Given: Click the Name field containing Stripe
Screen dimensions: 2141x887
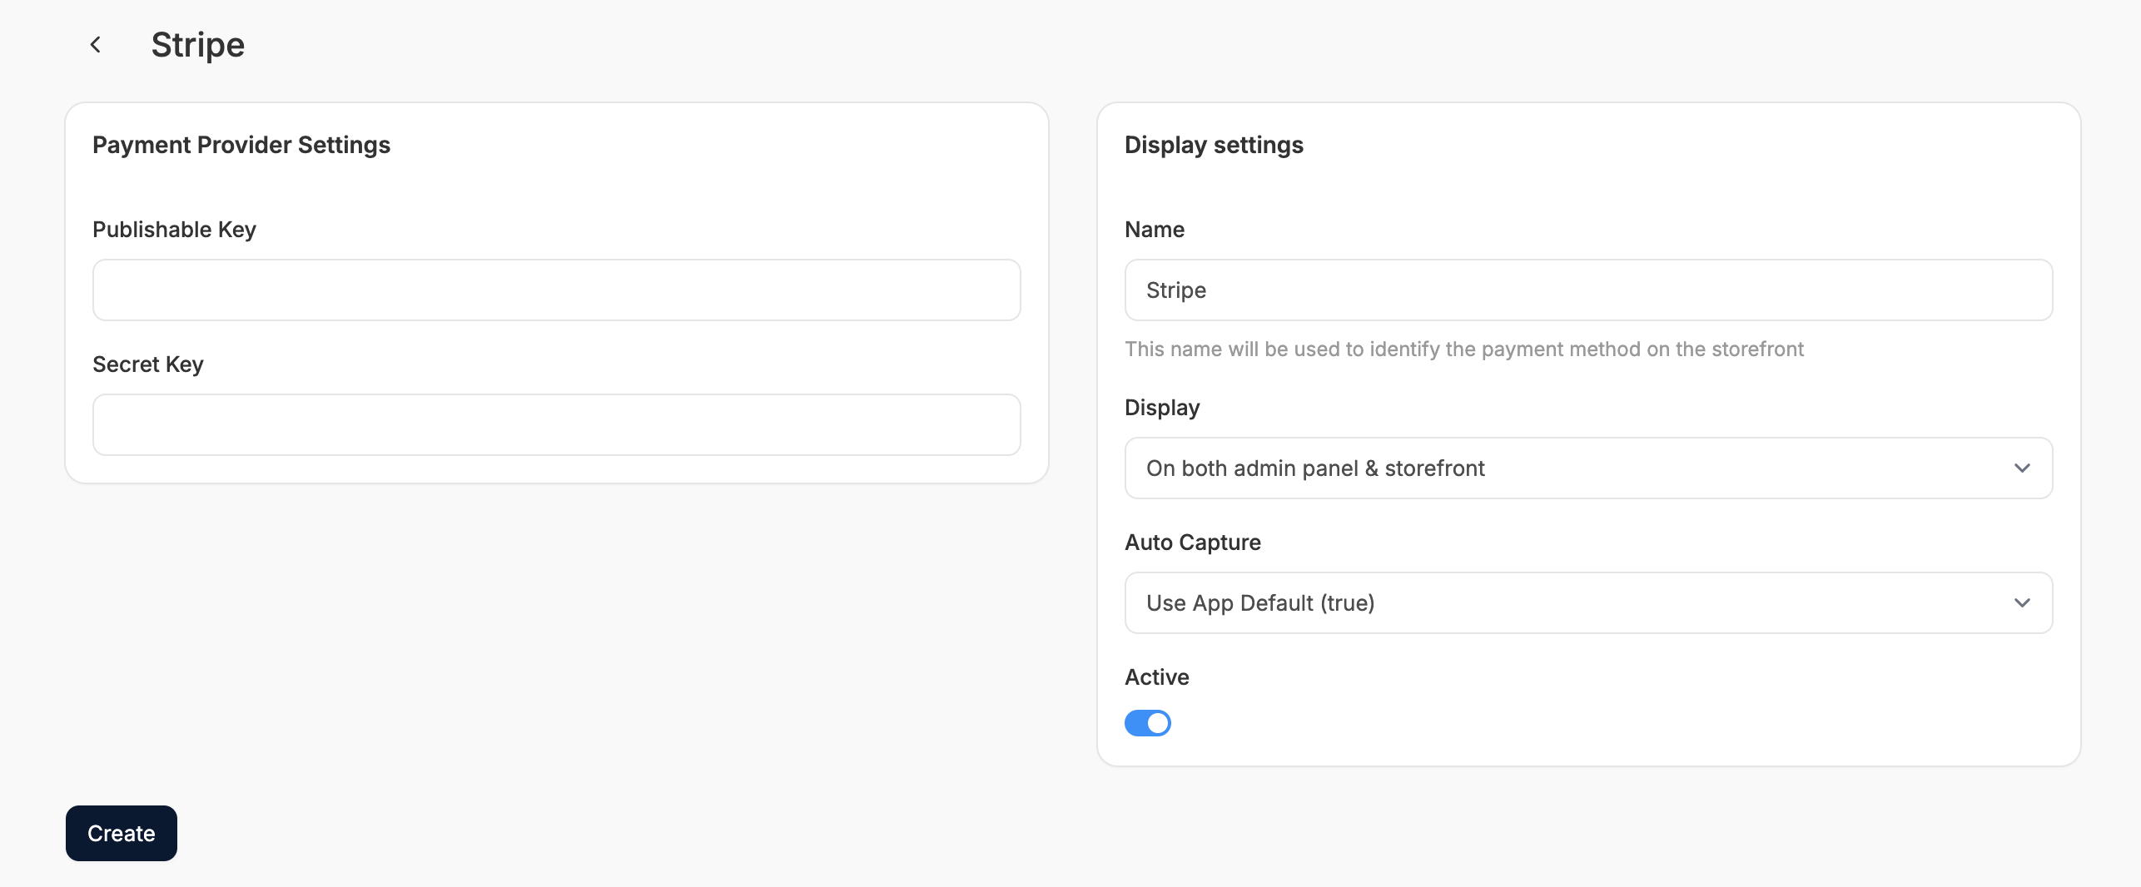Looking at the screenshot, I should [x=1587, y=290].
